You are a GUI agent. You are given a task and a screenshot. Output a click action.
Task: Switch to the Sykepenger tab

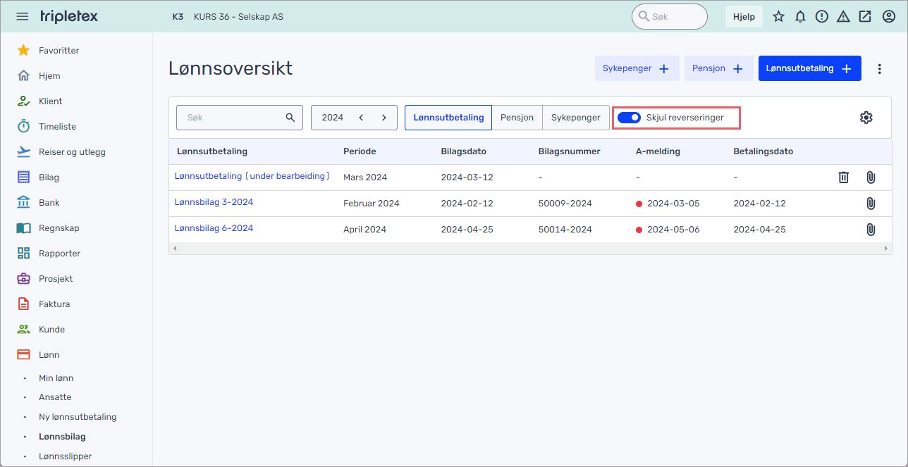pyautogui.click(x=575, y=118)
